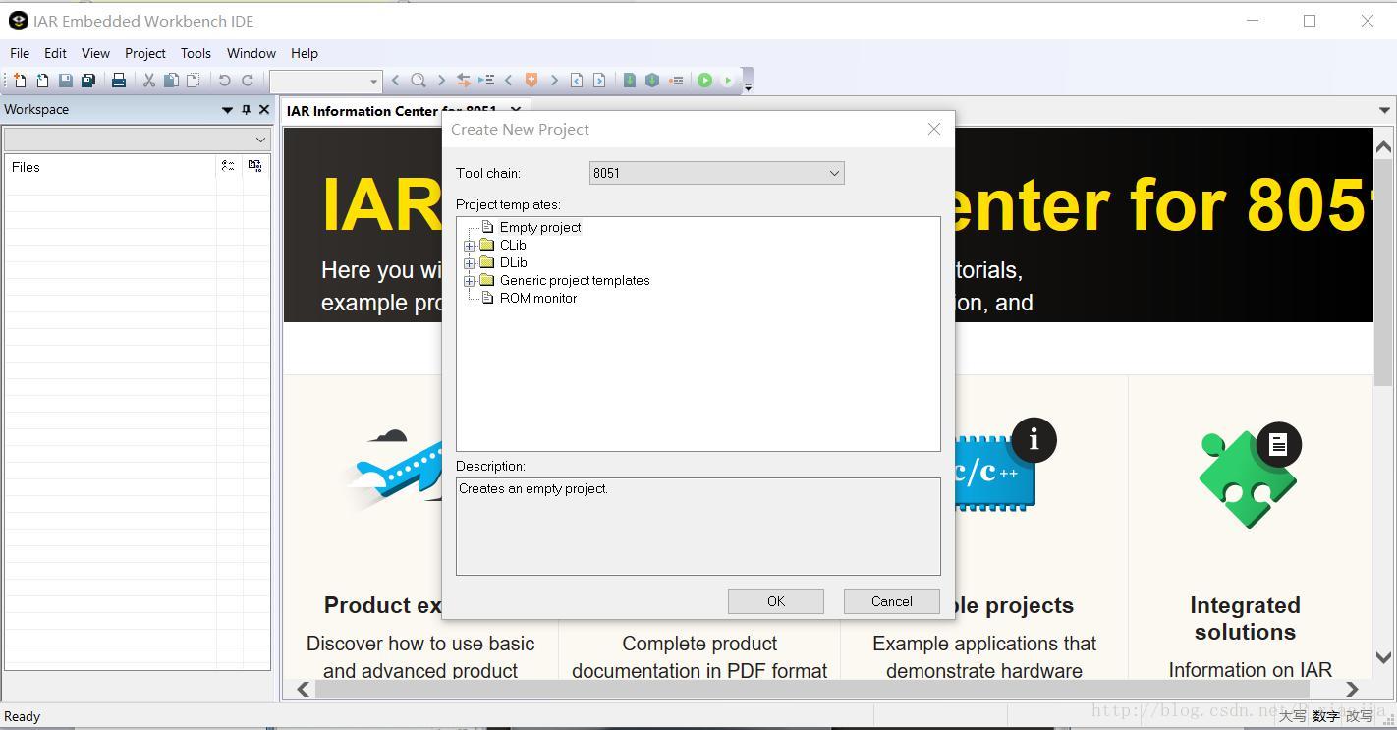Click the orange Replace arrows icon

point(464,81)
